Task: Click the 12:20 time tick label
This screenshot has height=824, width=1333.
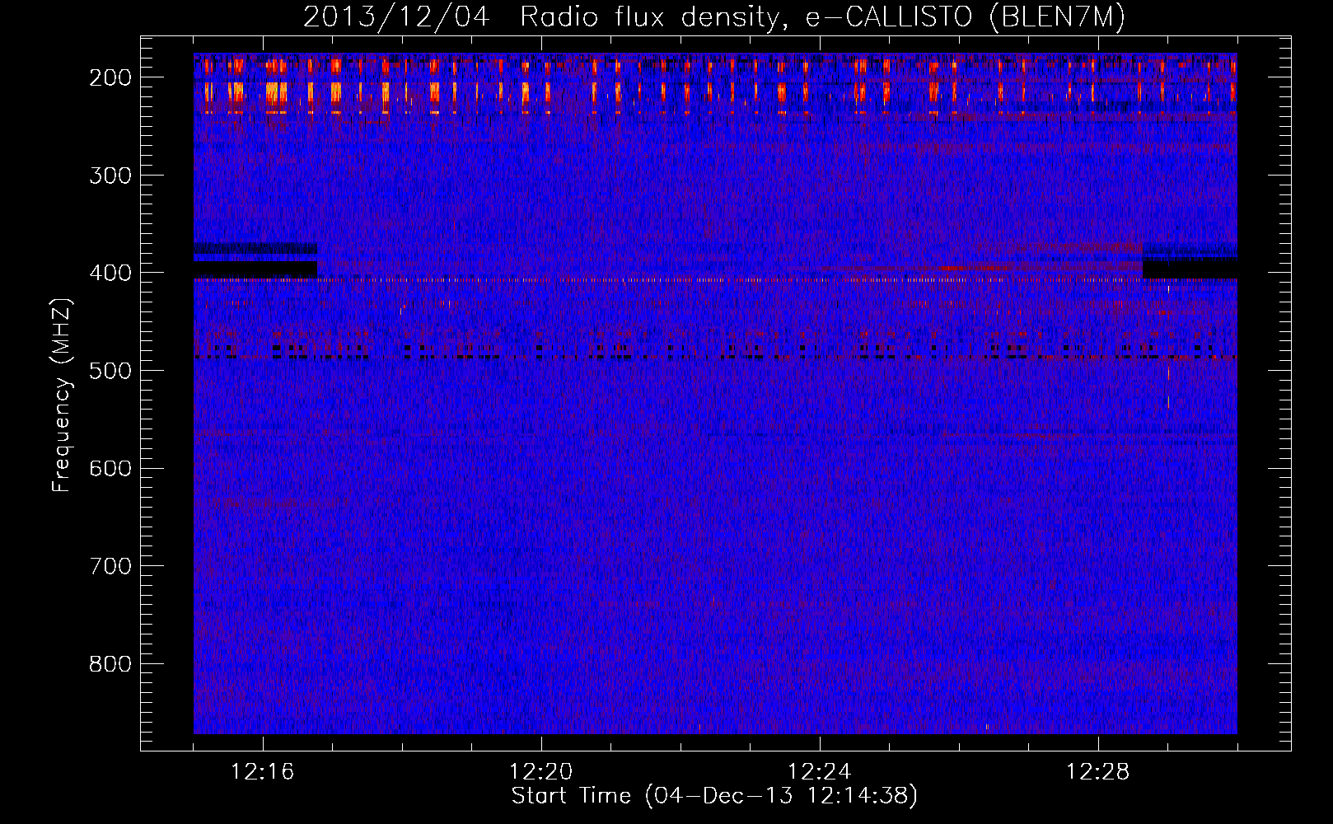Action: pos(541,772)
